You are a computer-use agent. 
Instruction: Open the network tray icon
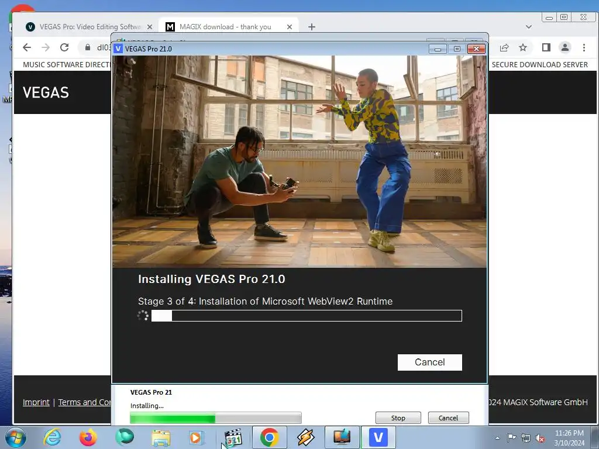526,438
